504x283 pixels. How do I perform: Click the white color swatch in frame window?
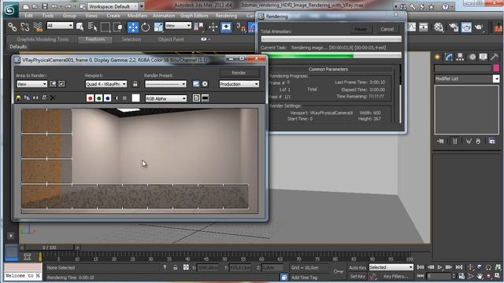click(136, 98)
